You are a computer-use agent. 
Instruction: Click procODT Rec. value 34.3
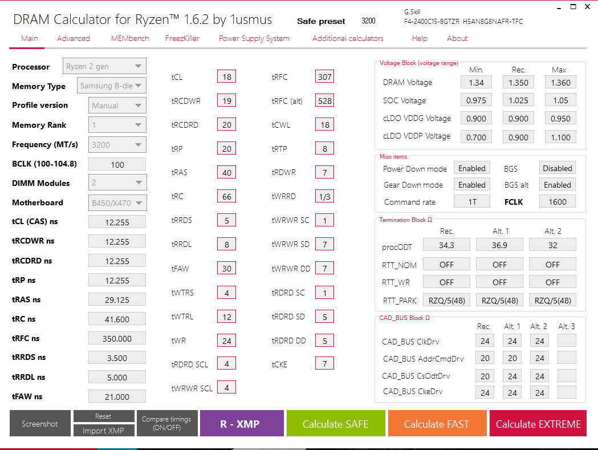[446, 245]
